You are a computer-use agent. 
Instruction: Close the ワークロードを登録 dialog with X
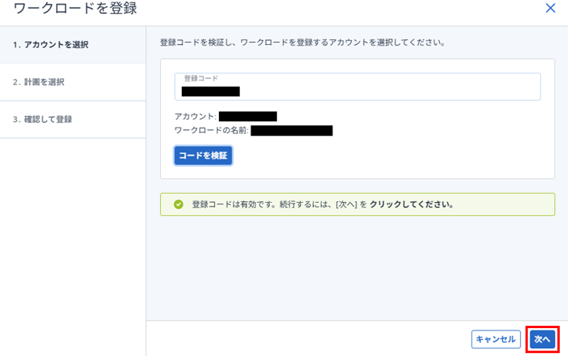pyautogui.click(x=550, y=9)
